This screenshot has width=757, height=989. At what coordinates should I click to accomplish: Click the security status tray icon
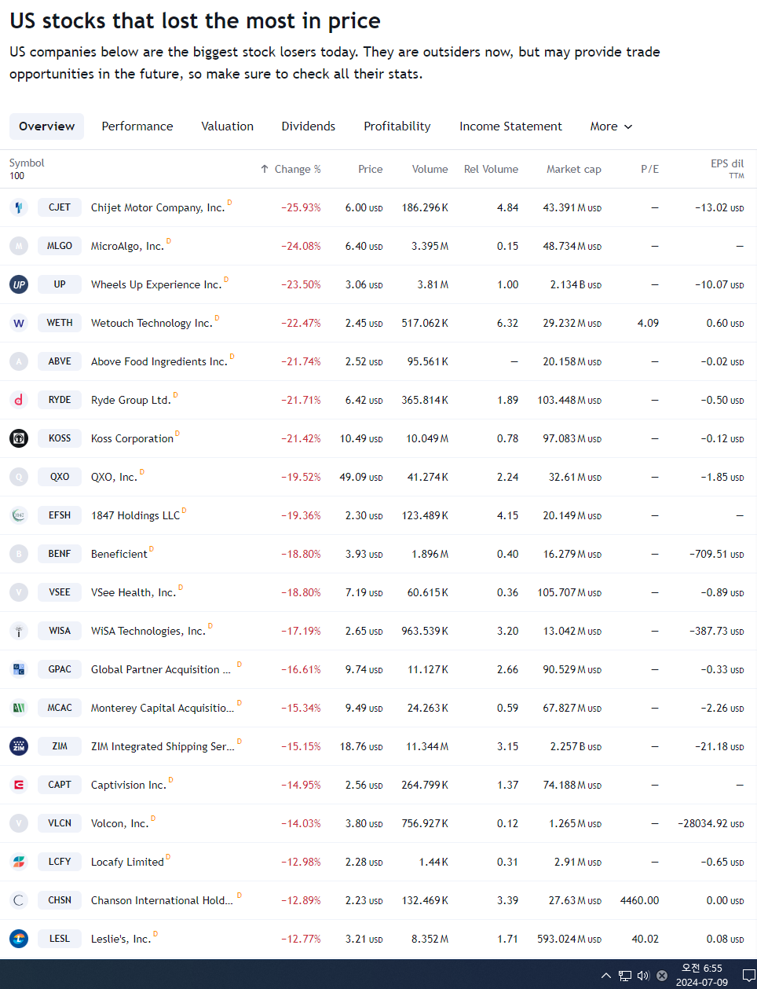(x=662, y=976)
